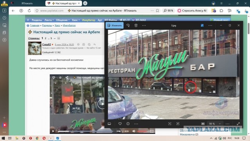Open the Инкубатор navbar item
The image size is (250, 141).
pyautogui.click(x=89, y=20)
